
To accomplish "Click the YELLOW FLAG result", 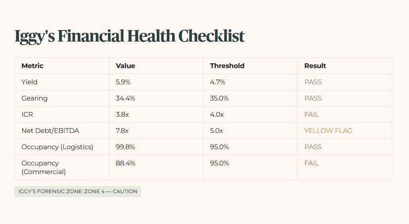I will (x=328, y=131).
